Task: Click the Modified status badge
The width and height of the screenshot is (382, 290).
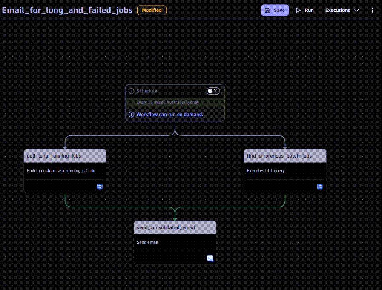Action: [x=152, y=10]
